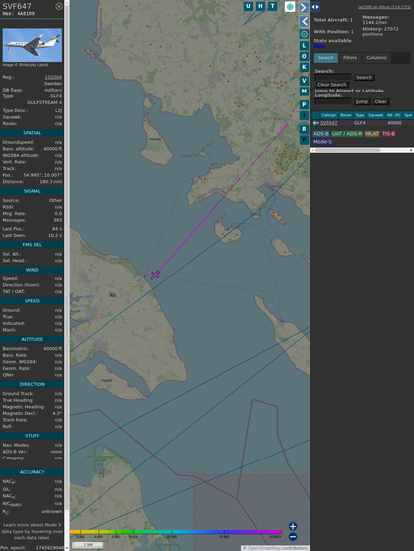Click the H map button
The image size is (414, 551).
[260, 6]
